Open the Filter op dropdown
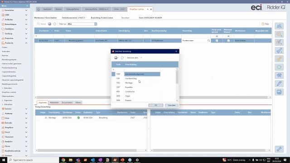This screenshot has height=163, width=290. pyautogui.click(x=96, y=24)
